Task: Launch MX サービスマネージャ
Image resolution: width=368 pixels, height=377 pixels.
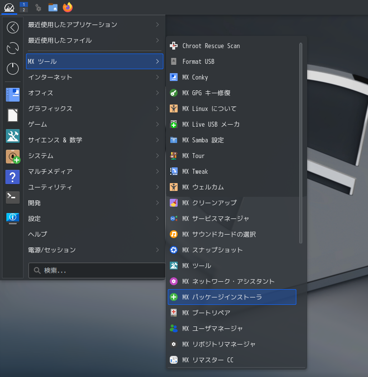Action: click(232, 218)
